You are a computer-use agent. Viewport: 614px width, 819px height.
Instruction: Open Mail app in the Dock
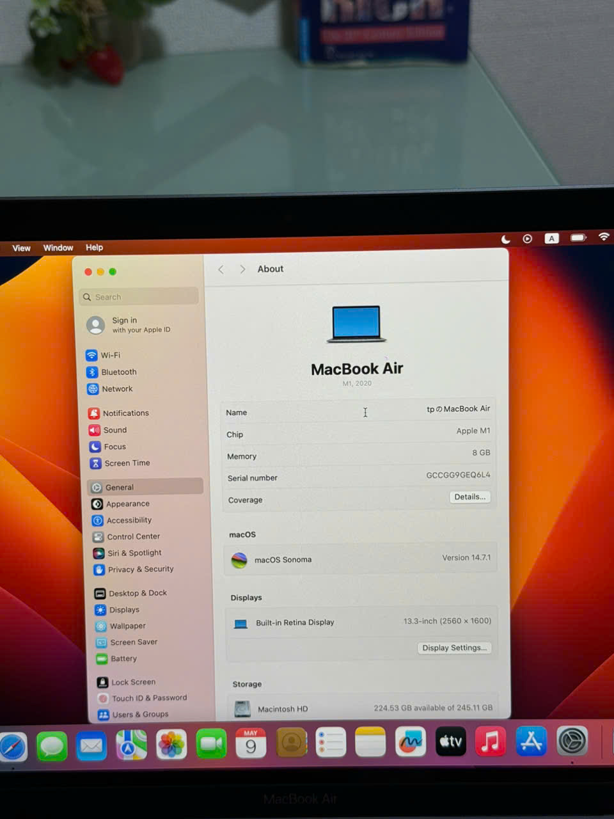[91, 746]
